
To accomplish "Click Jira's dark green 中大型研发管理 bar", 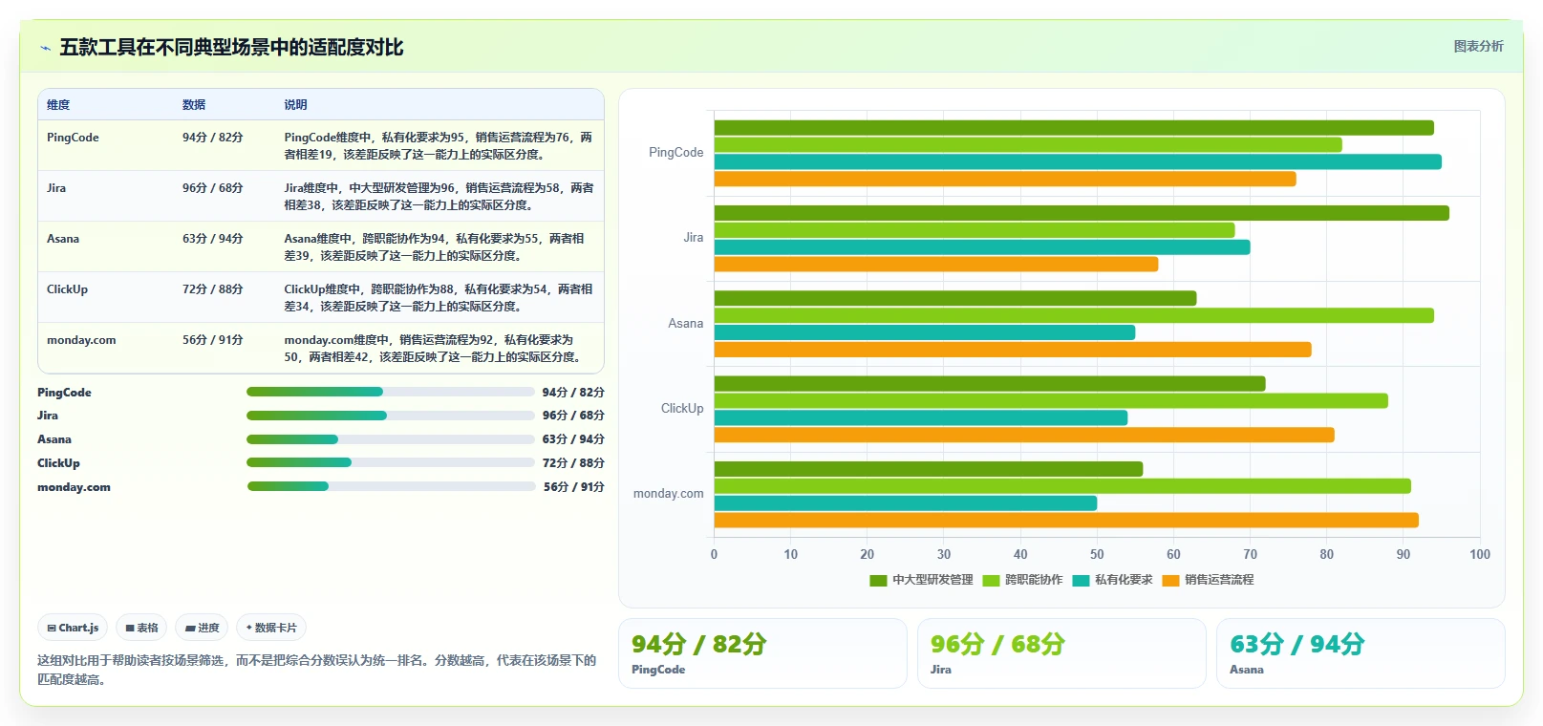I will click(1082, 213).
